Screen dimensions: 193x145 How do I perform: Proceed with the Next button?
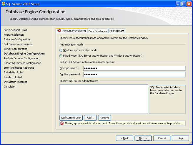pos(143,138)
